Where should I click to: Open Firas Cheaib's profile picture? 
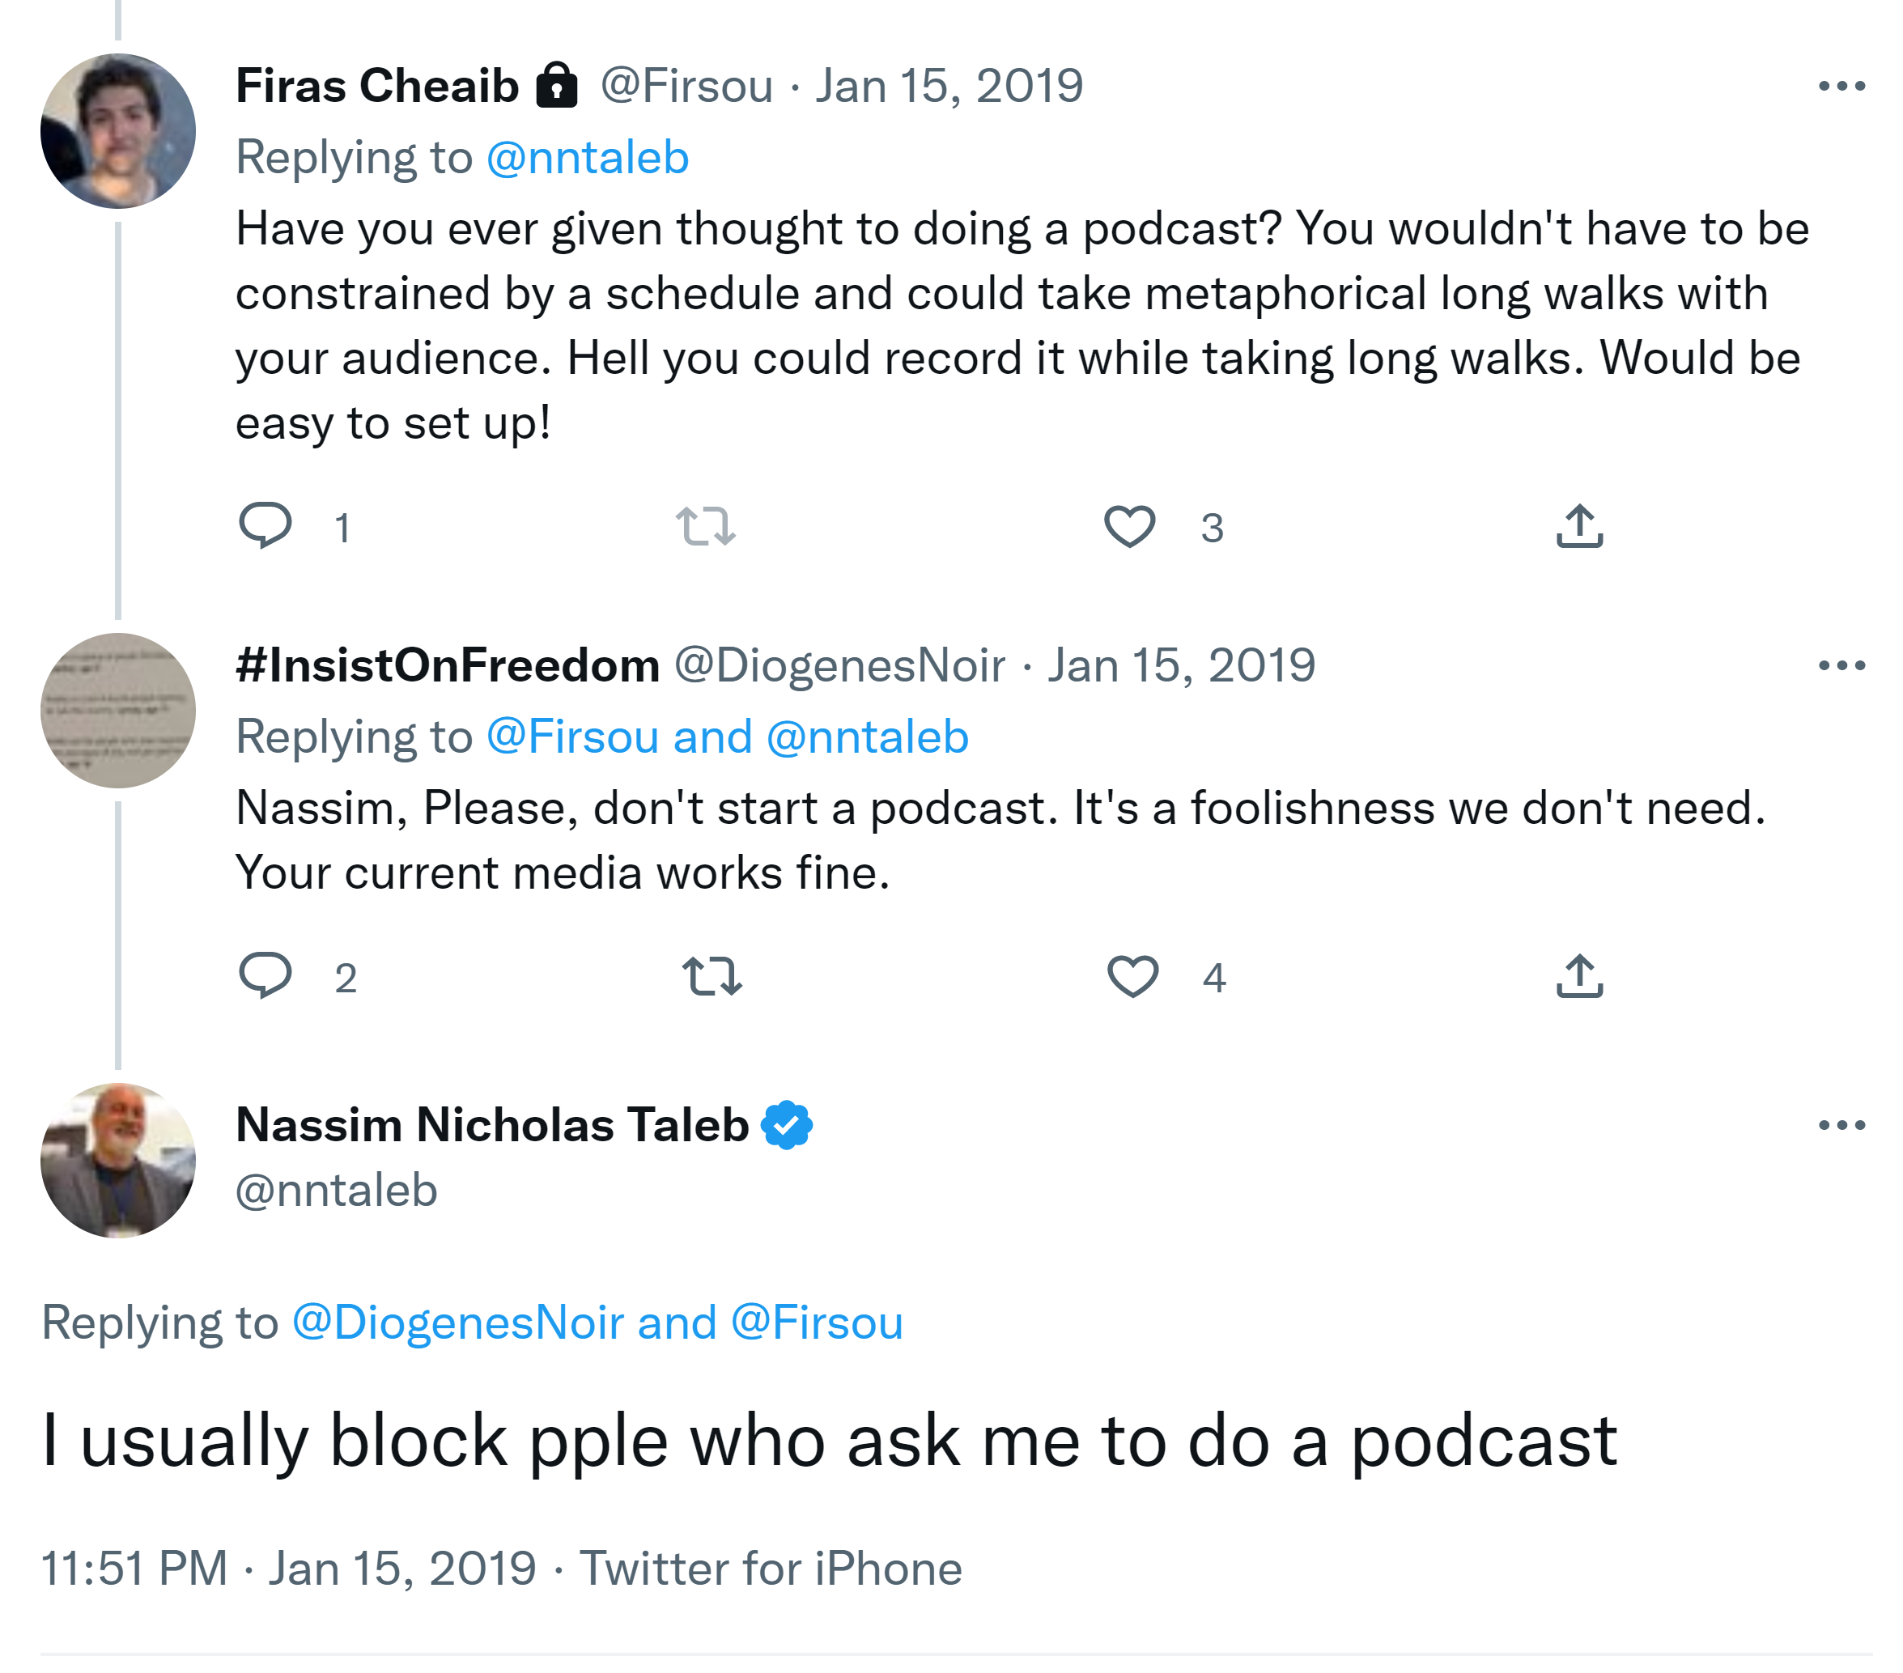118,131
